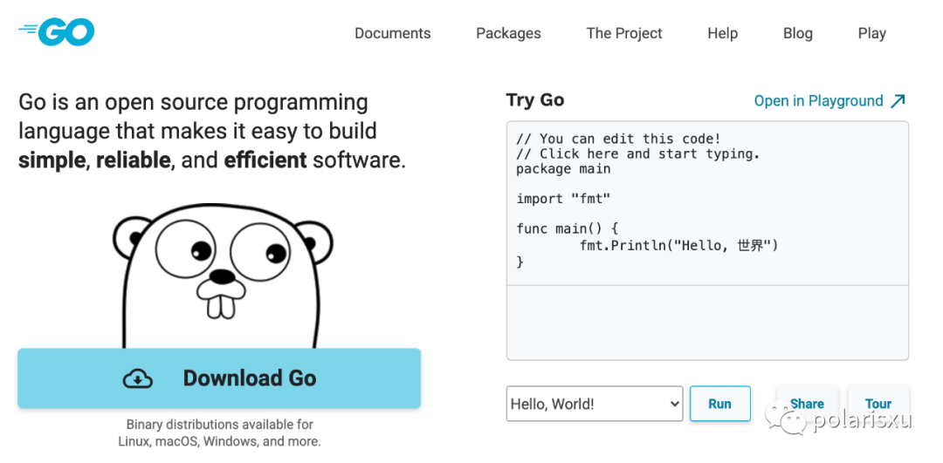Follow the Open in Playground link
This screenshot has height=463, width=943.
coord(818,101)
